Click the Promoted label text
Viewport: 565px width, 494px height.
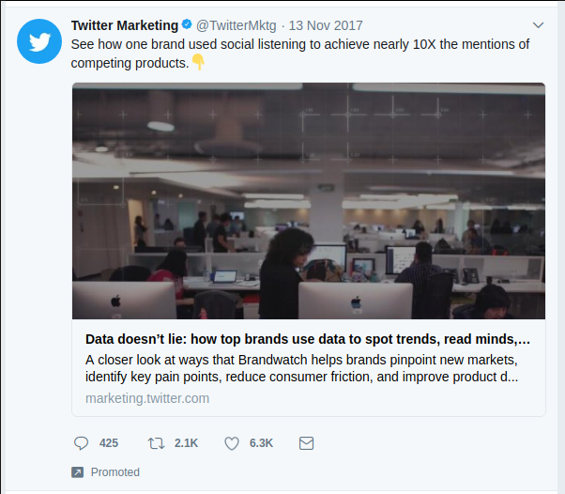(x=115, y=472)
